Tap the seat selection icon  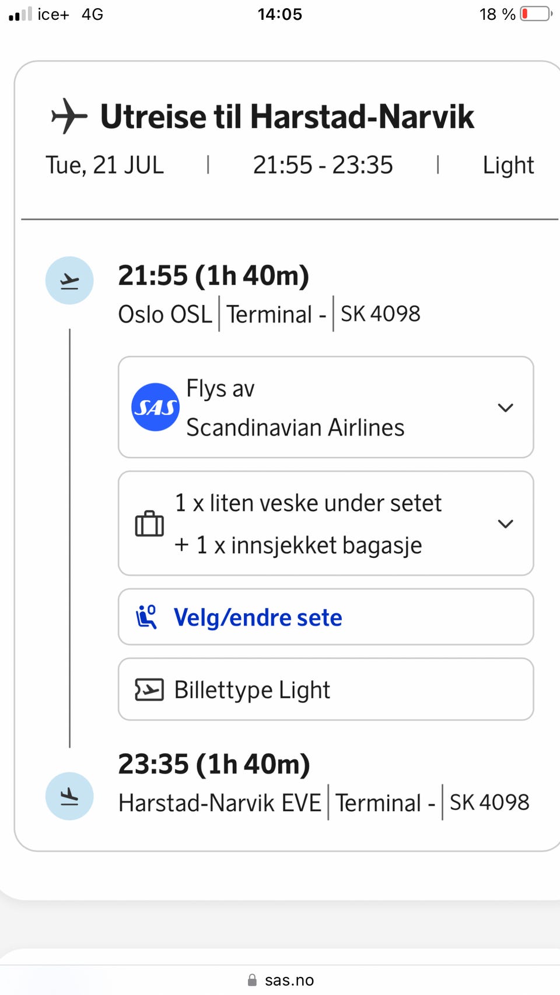pos(146,617)
